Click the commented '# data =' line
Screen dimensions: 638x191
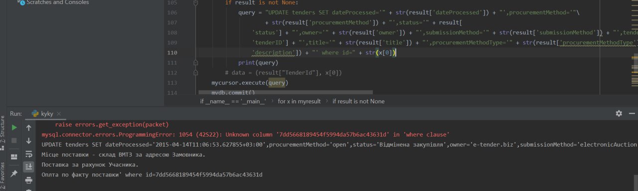283,73
